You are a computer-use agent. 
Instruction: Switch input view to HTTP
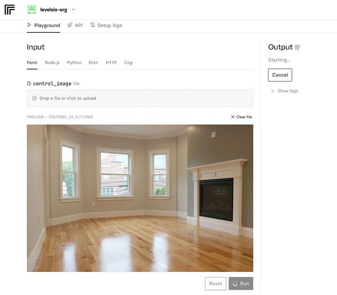coord(111,62)
